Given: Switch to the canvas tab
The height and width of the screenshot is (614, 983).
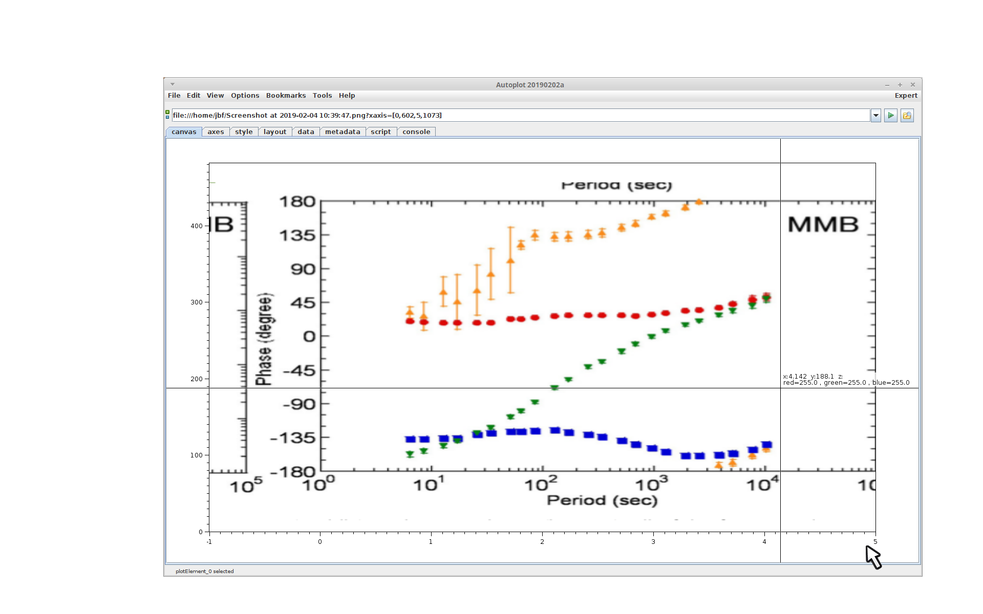Looking at the screenshot, I should pos(184,132).
